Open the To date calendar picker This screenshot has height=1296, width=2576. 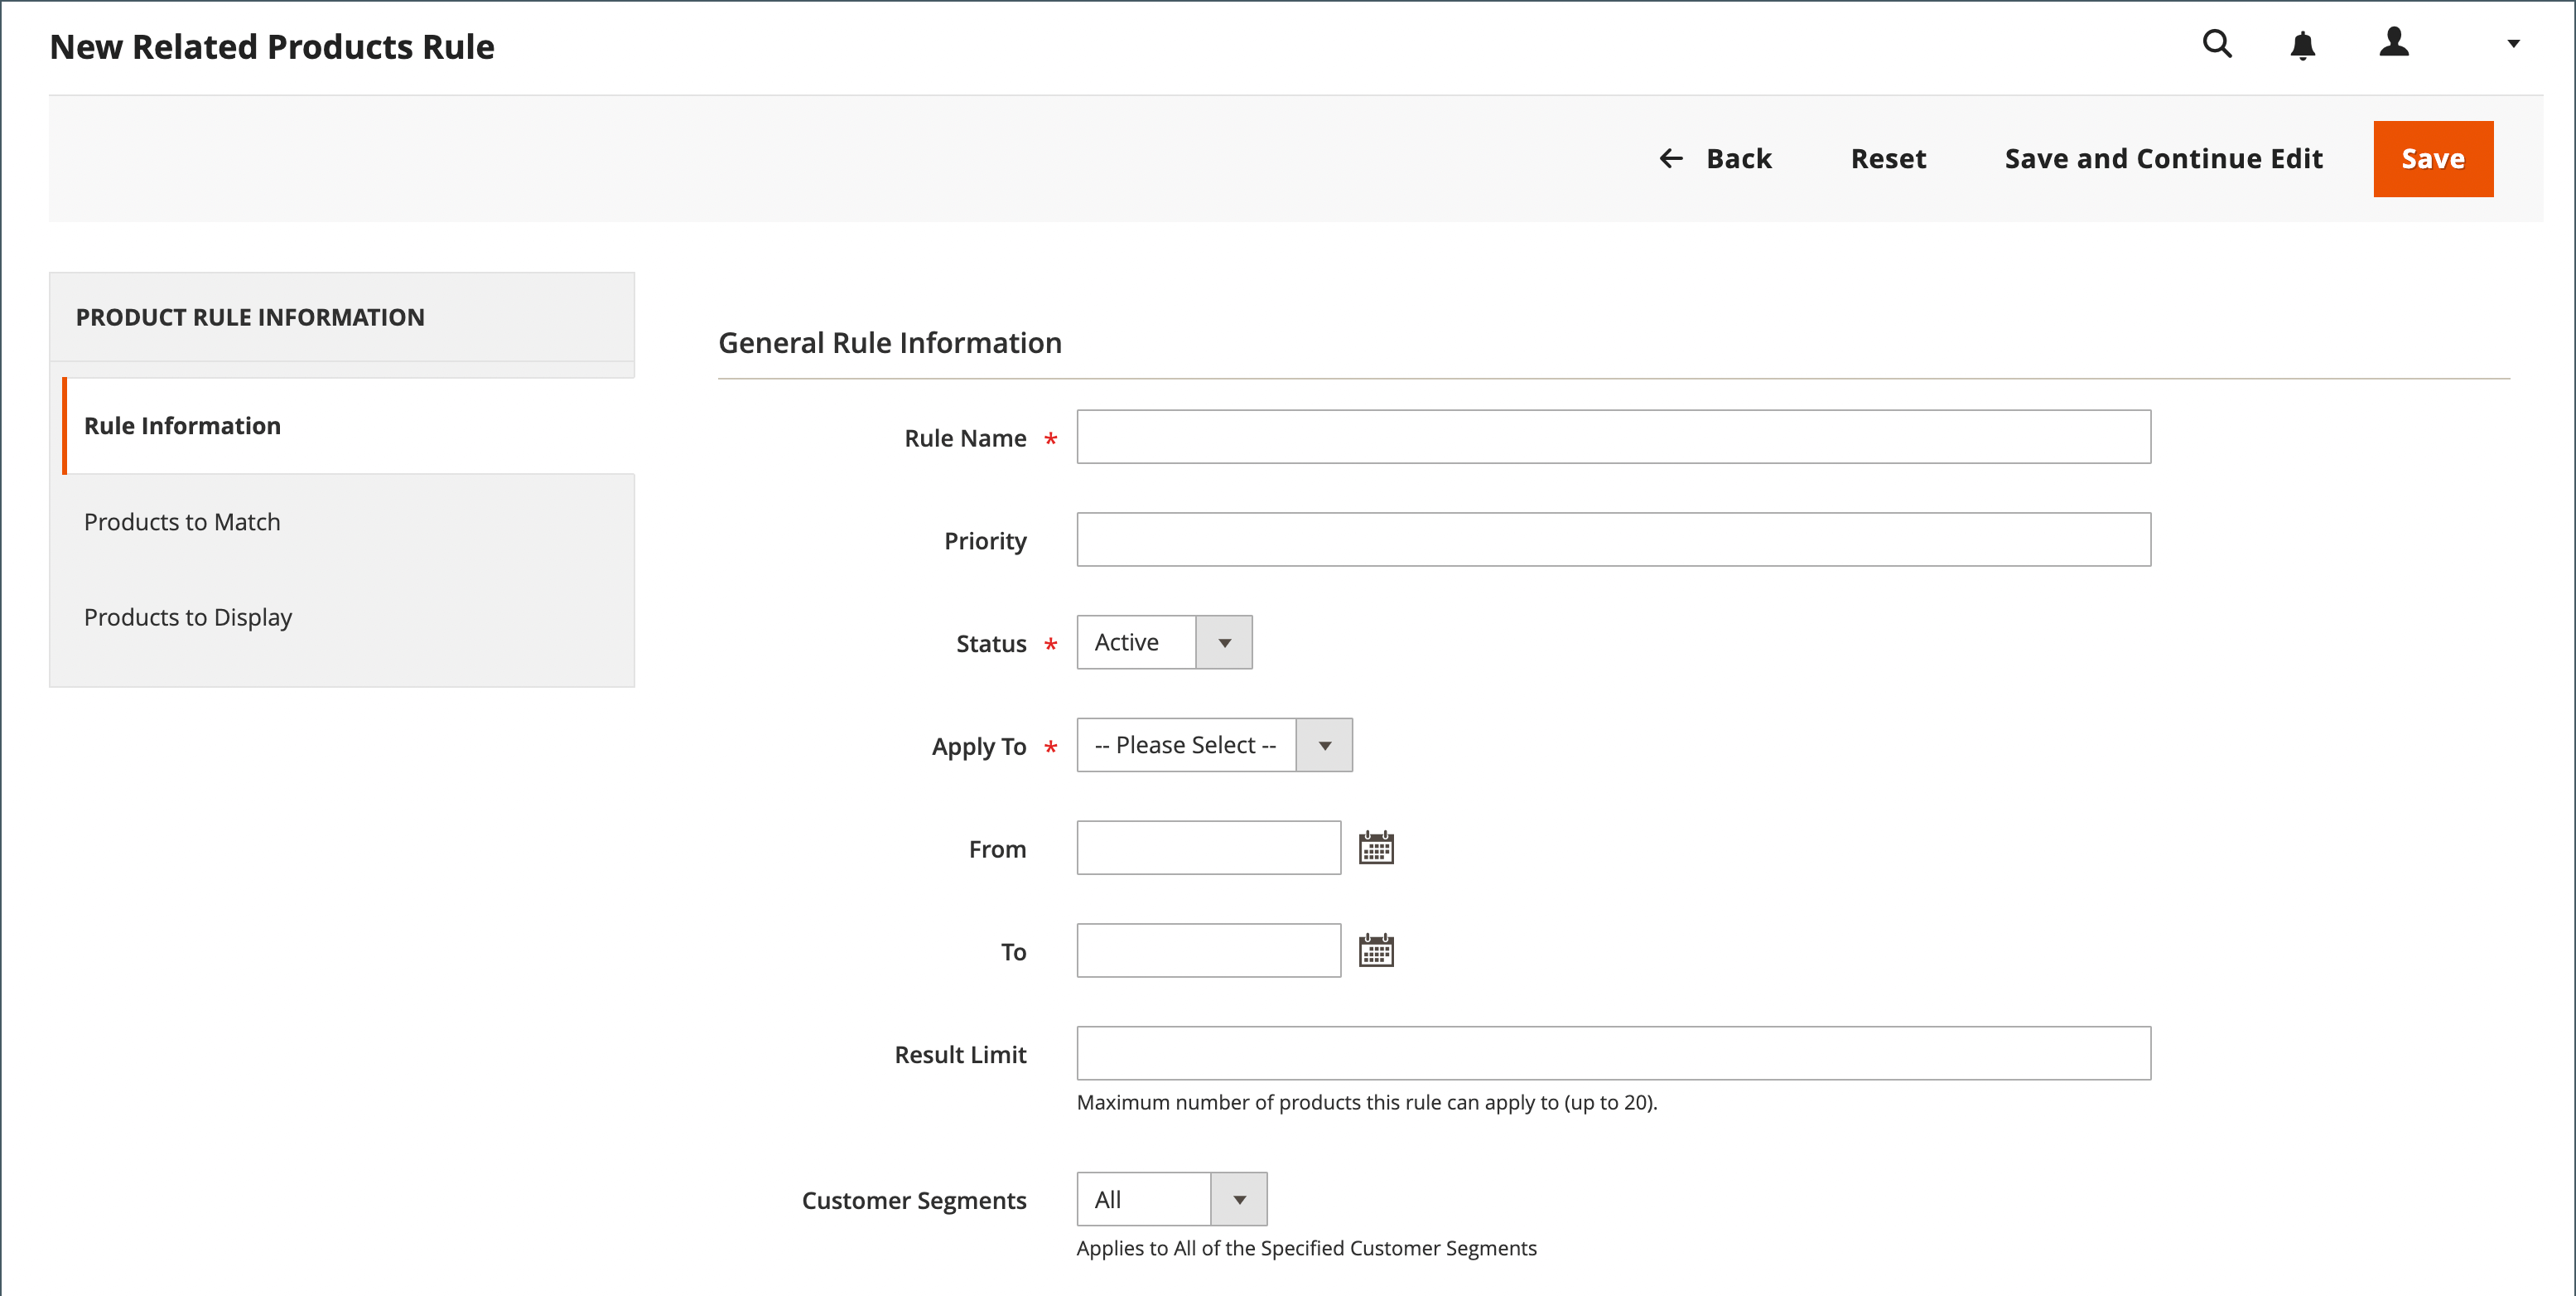tap(1376, 950)
